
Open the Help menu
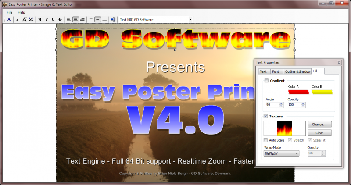[21, 12]
